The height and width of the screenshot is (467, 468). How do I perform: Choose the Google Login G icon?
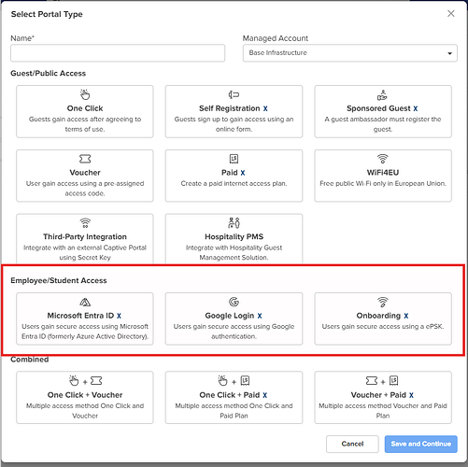pos(234,302)
